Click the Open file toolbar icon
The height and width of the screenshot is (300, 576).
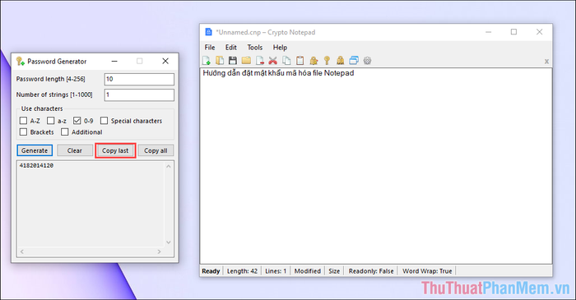click(220, 61)
